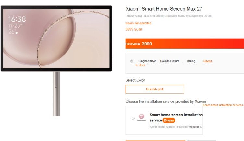Click the Revise address link

[x=208, y=61]
